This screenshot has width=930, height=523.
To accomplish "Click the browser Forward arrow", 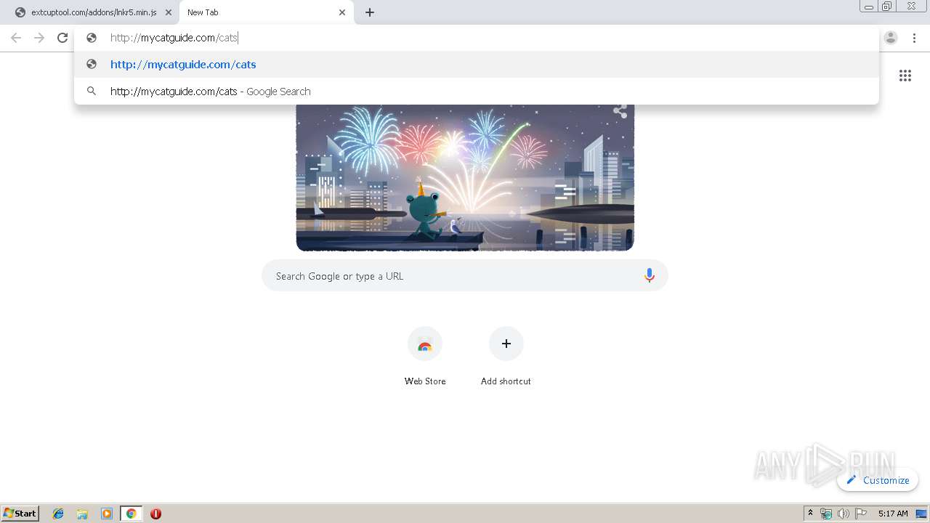I will click(x=39, y=38).
